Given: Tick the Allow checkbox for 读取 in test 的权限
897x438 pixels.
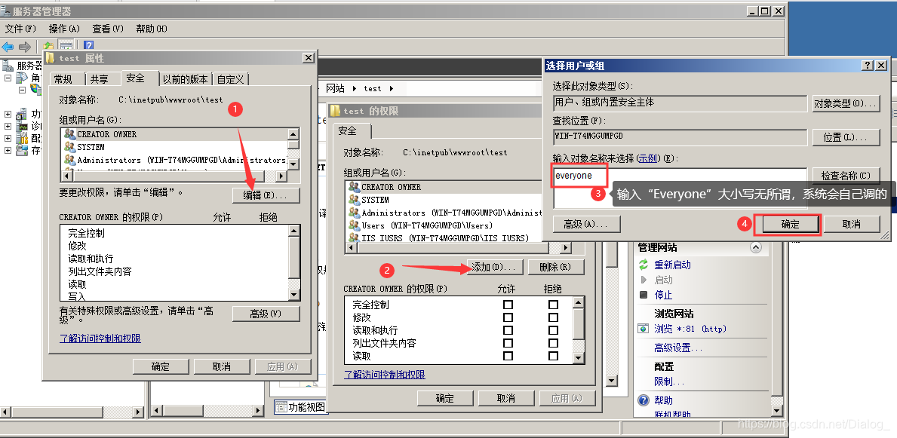Looking at the screenshot, I should coord(508,356).
